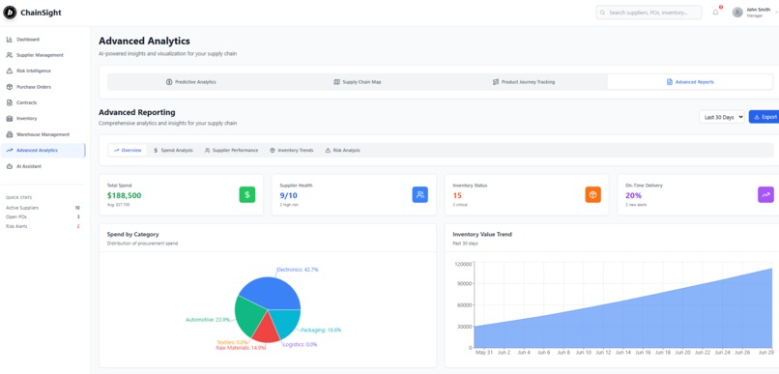Click Open POs quick stat
Screen dimensions: 779x374
pos(43,217)
